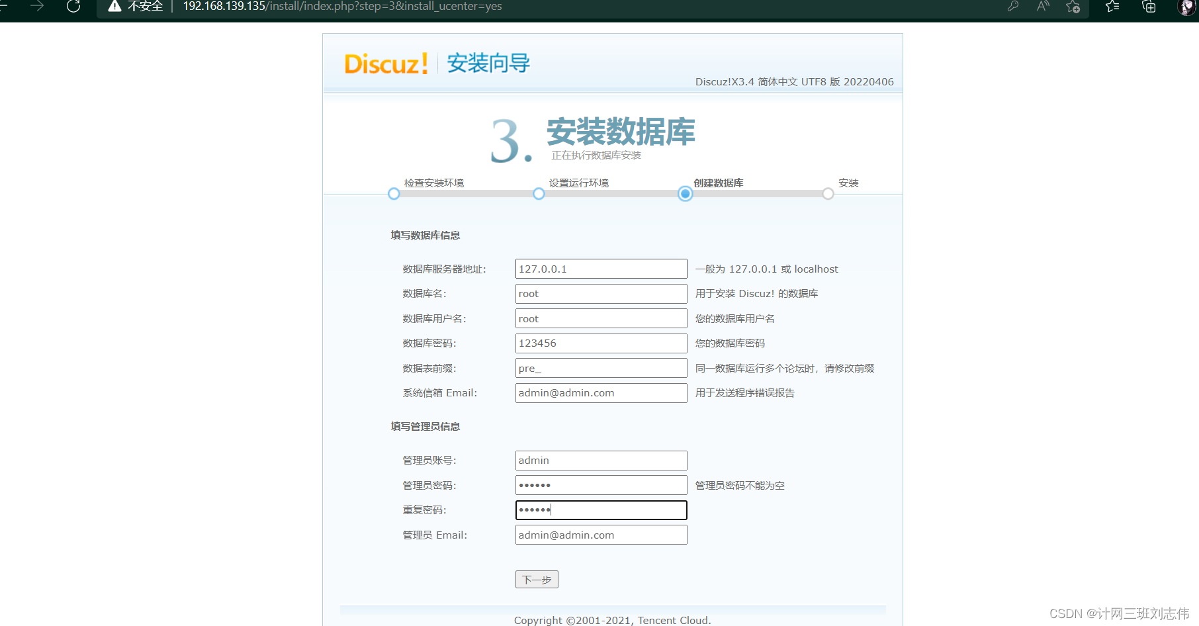Screen dimensions: 1199x626
Task: Start read aloud with the A' icon
Action: [1043, 7]
